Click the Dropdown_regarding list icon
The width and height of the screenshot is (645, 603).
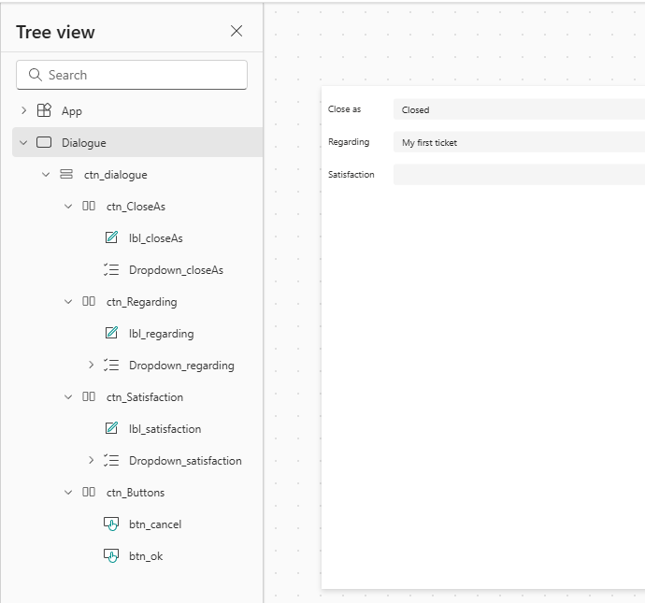(x=111, y=365)
